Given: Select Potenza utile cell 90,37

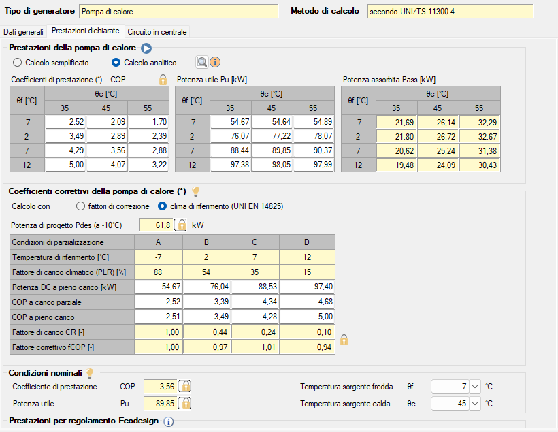Looking at the screenshot, I should click(313, 150).
